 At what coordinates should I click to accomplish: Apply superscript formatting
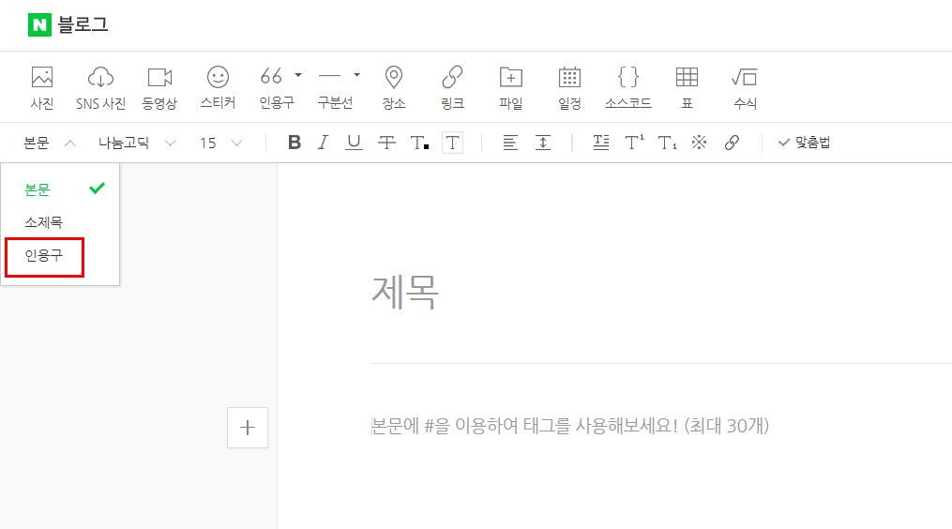pos(634,143)
